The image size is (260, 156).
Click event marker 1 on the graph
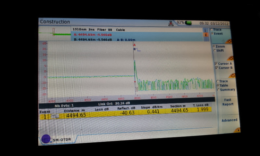click(x=137, y=89)
